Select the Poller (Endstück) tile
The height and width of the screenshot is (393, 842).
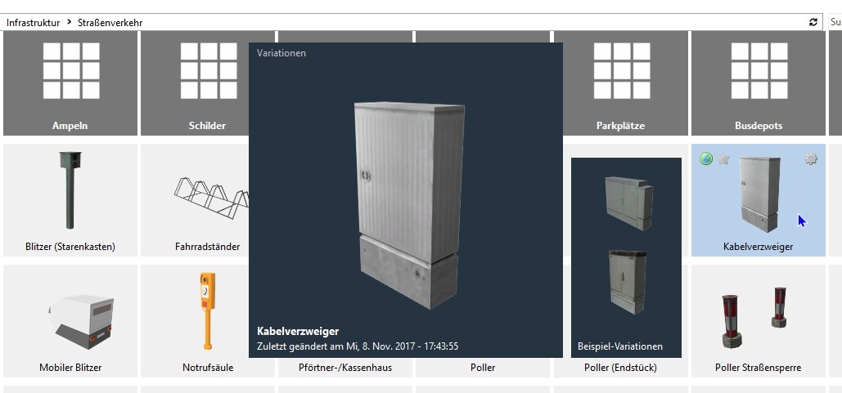tap(620, 368)
